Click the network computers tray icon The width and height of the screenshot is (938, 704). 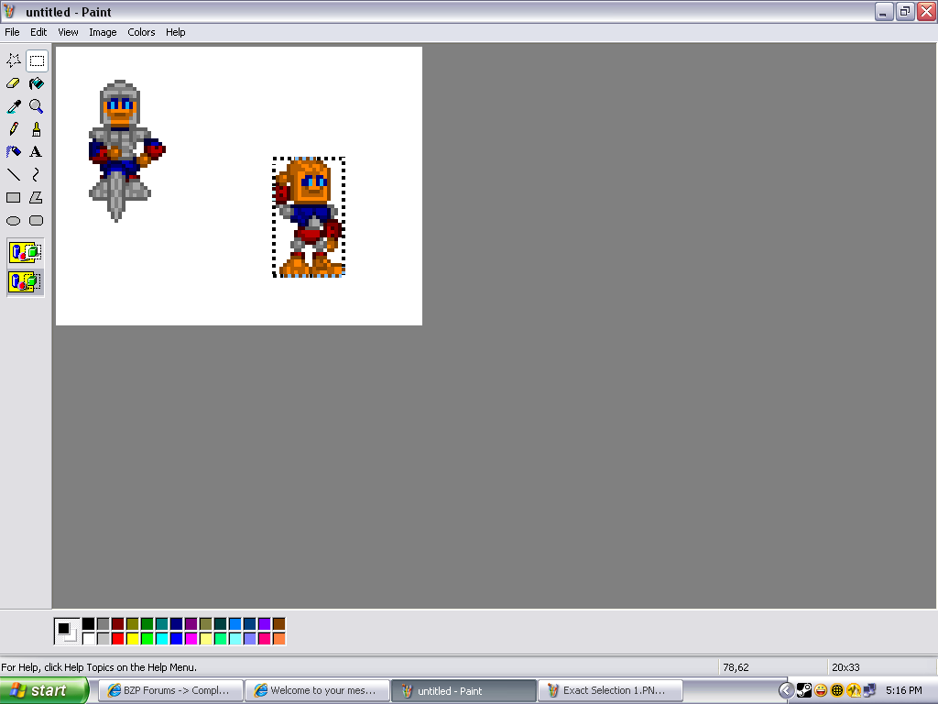[x=870, y=690]
